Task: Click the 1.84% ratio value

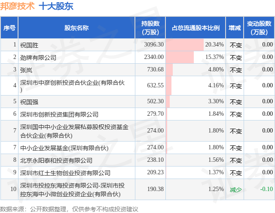Action: [216, 114]
